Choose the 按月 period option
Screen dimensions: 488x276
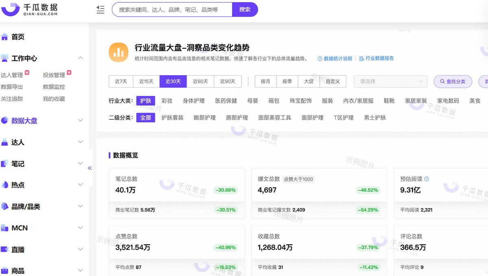point(266,81)
